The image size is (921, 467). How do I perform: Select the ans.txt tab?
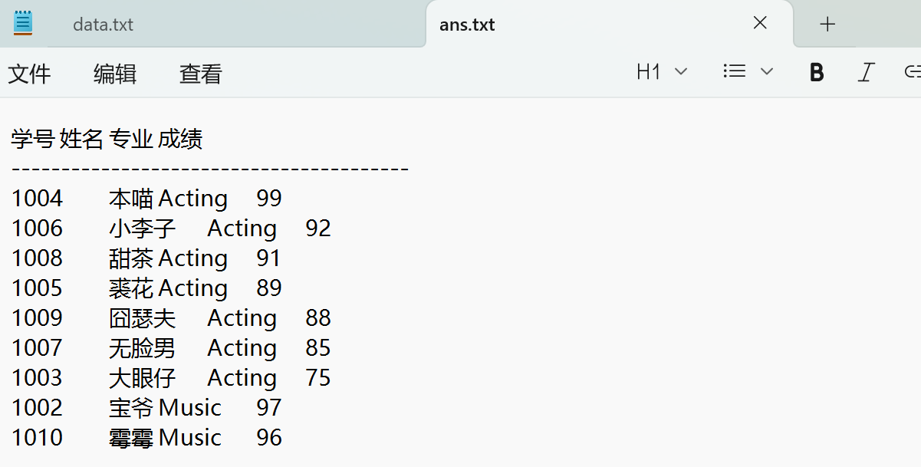click(x=467, y=25)
